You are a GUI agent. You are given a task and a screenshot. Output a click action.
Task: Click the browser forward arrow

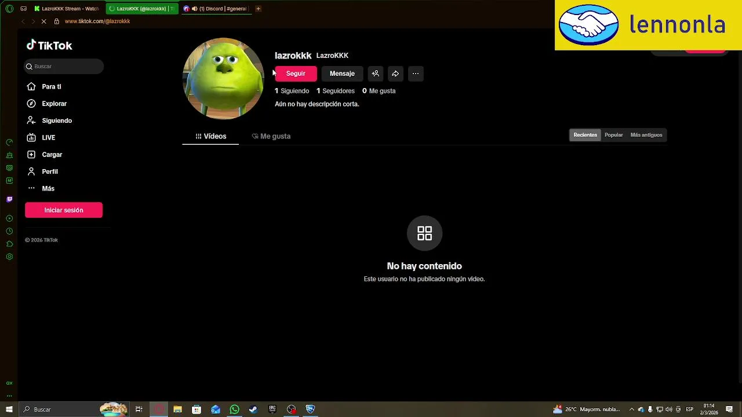[x=33, y=21]
